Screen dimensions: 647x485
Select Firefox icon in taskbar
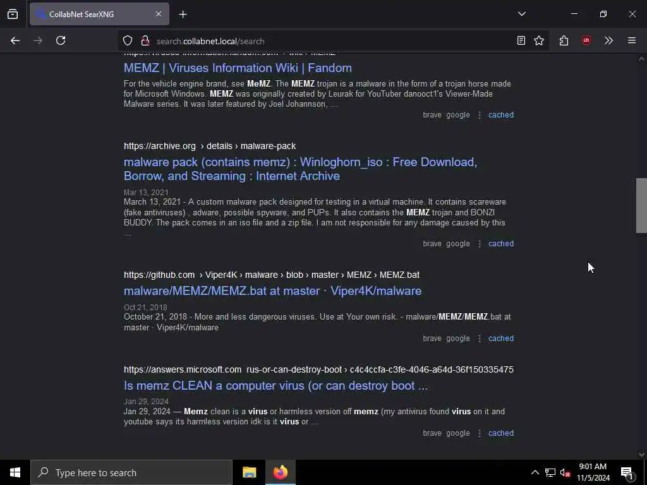pyautogui.click(x=280, y=472)
